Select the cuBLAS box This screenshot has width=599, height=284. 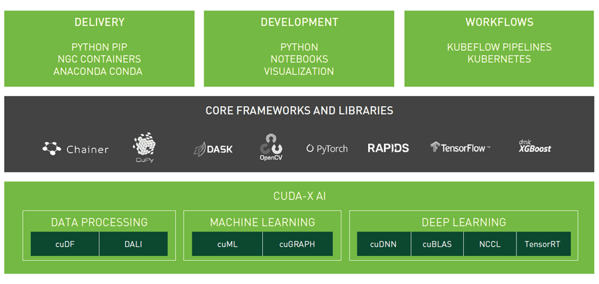click(x=437, y=244)
